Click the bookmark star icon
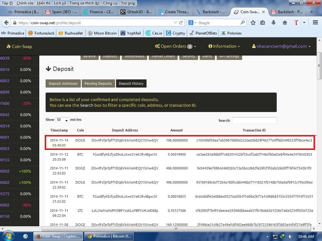Viewport: 322px width, 241px height. (x=253, y=23)
